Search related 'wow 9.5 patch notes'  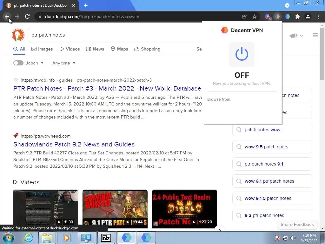pyautogui.click(x=272, y=147)
